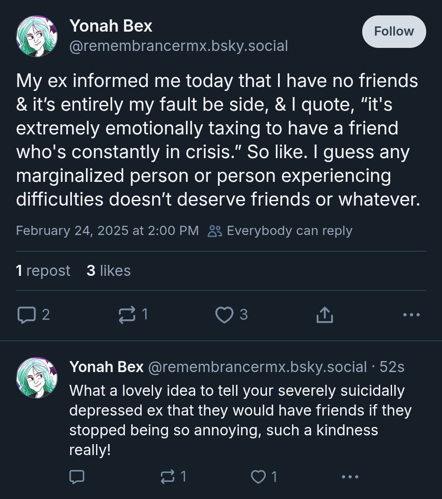Open avatar on the reply post
The image size is (442, 499).
tap(37, 378)
